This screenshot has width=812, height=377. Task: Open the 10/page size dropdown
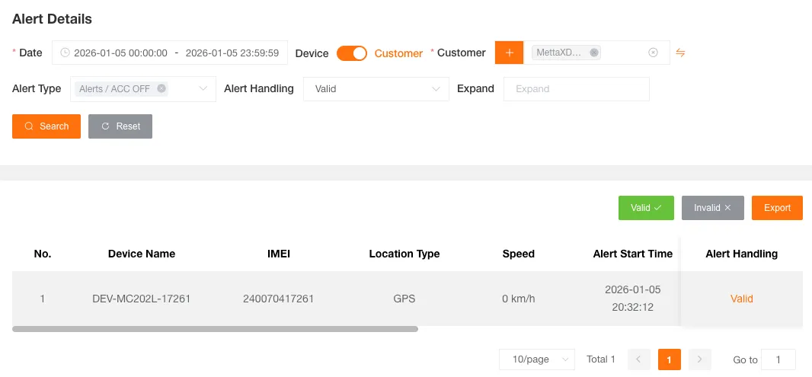[536, 359]
